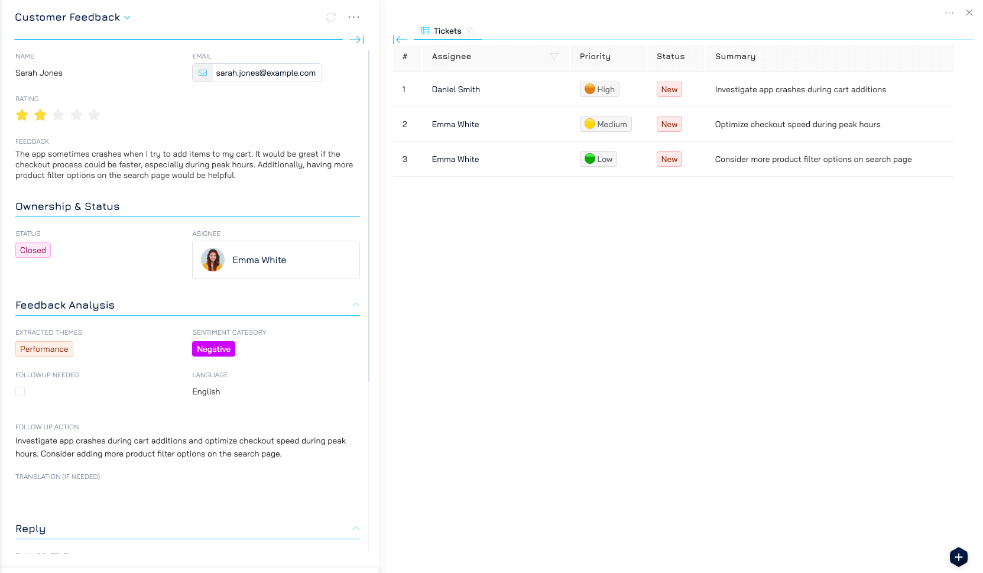Click the refresh icon in Customer Feedback header
The image size is (983, 573).
pos(331,18)
